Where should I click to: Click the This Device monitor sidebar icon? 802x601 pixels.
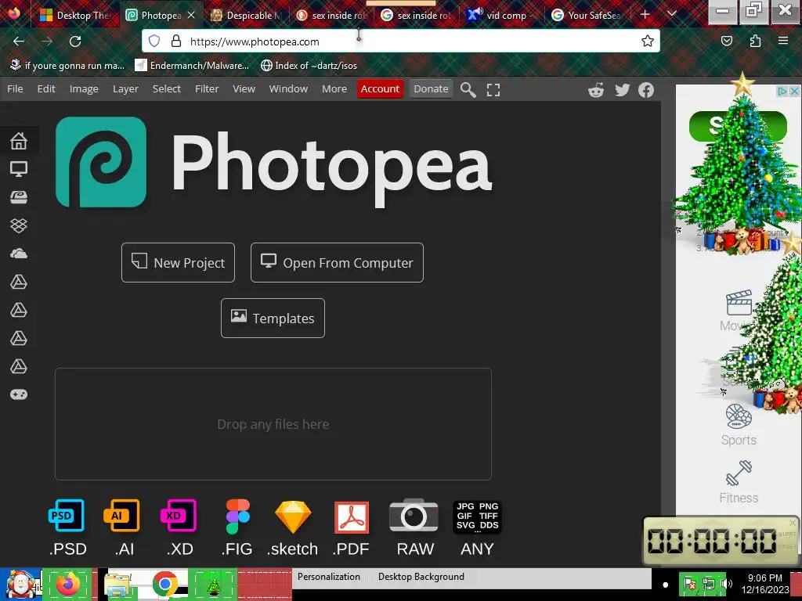[x=19, y=169]
